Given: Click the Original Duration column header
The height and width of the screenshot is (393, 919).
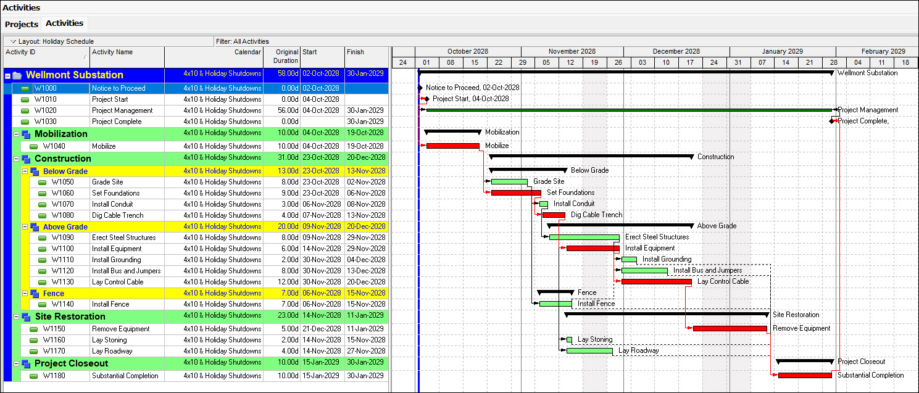Looking at the screenshot, I should pyautogui.click(x=282, y=57).
